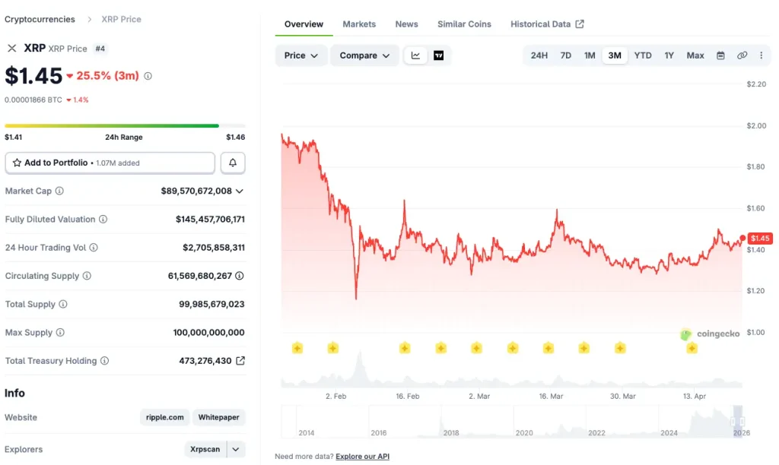Click the 100,000,000,000 max supply value
The width and height of the screenshot is (779, 465).
tap(208, 333)
